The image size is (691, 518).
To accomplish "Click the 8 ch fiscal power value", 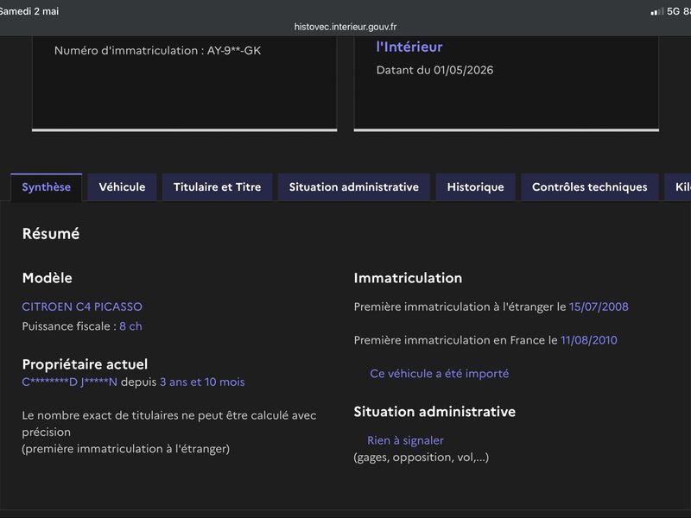I will point(130,326).
